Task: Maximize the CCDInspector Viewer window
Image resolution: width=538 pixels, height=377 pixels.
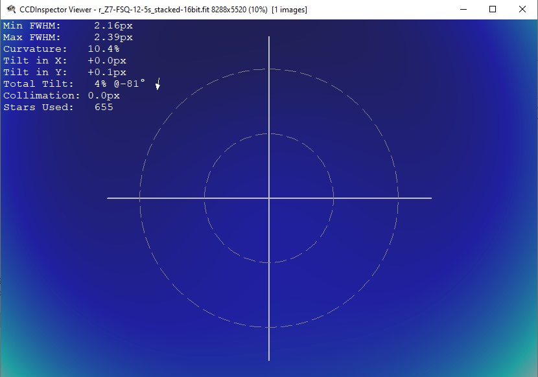Action: click(x=493, y=9)
